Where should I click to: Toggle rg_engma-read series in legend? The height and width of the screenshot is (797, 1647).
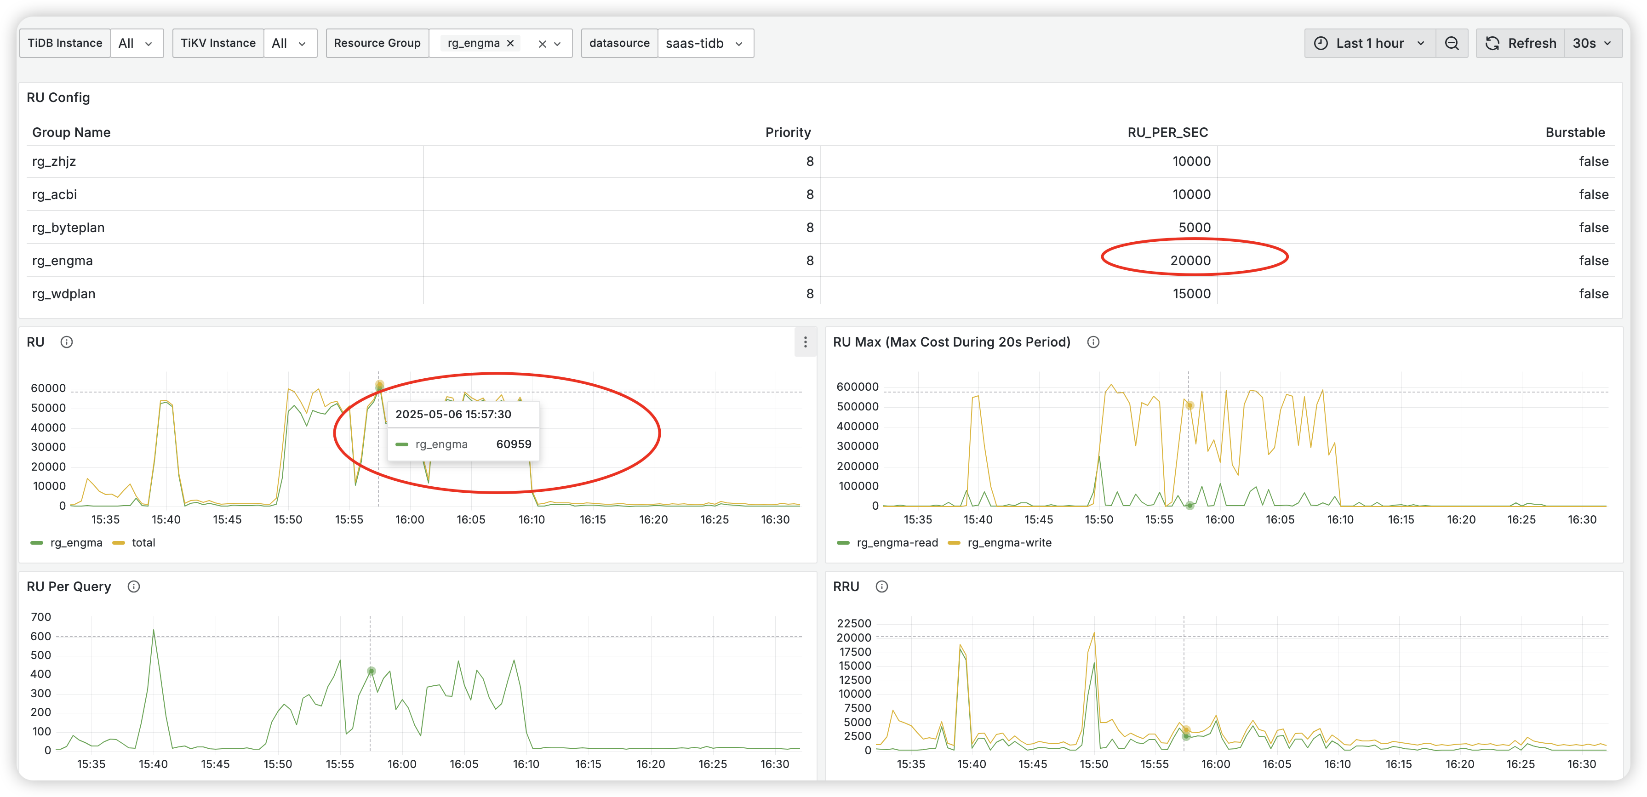coord(897,543)
